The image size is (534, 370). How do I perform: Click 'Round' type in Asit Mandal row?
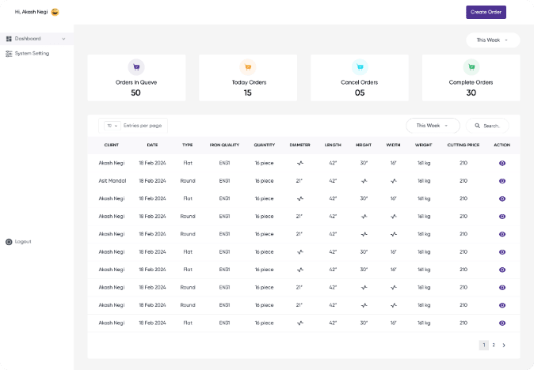tap(188, 181)
